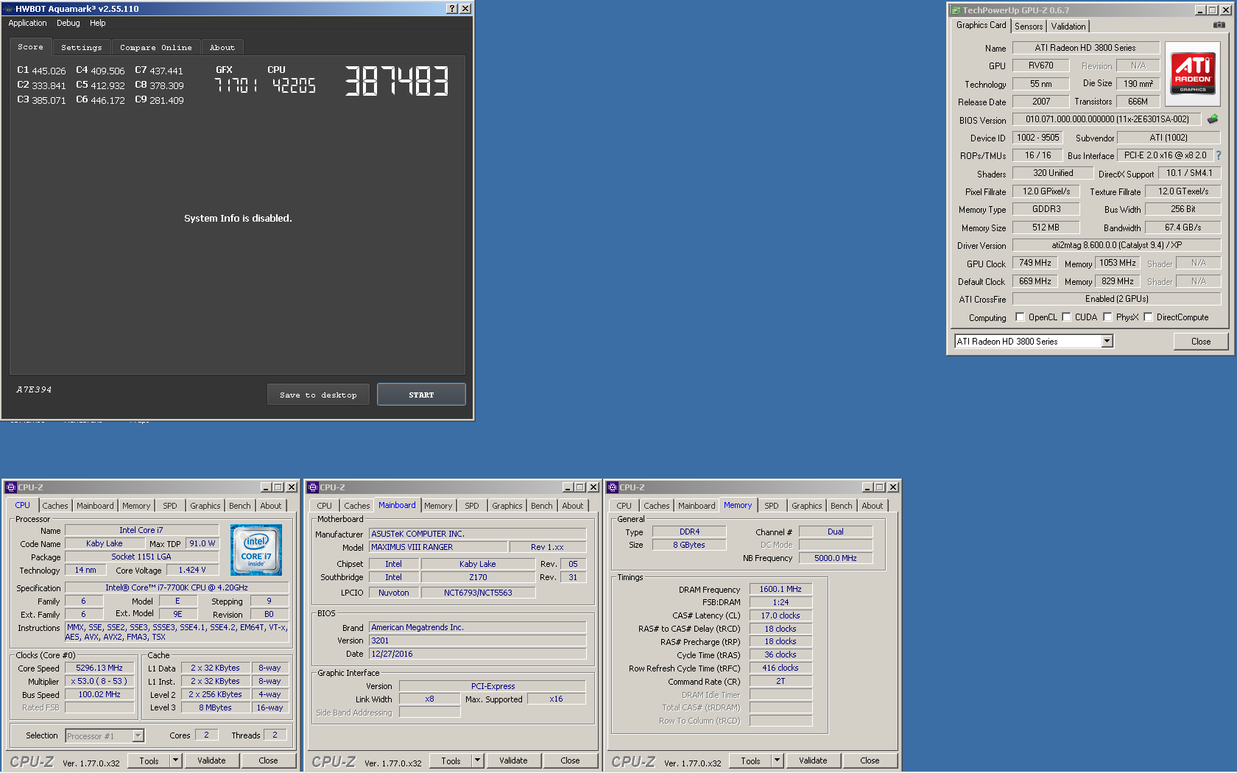Click the START benchmark button
1237x773 pixels.
[421, 395]
